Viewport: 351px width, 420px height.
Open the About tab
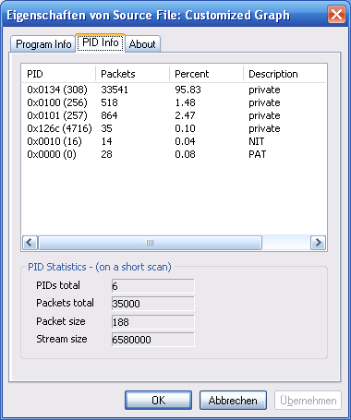[142, 44]
